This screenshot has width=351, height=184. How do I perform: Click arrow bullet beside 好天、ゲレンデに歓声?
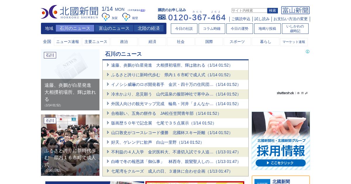[x=108, y=142]
